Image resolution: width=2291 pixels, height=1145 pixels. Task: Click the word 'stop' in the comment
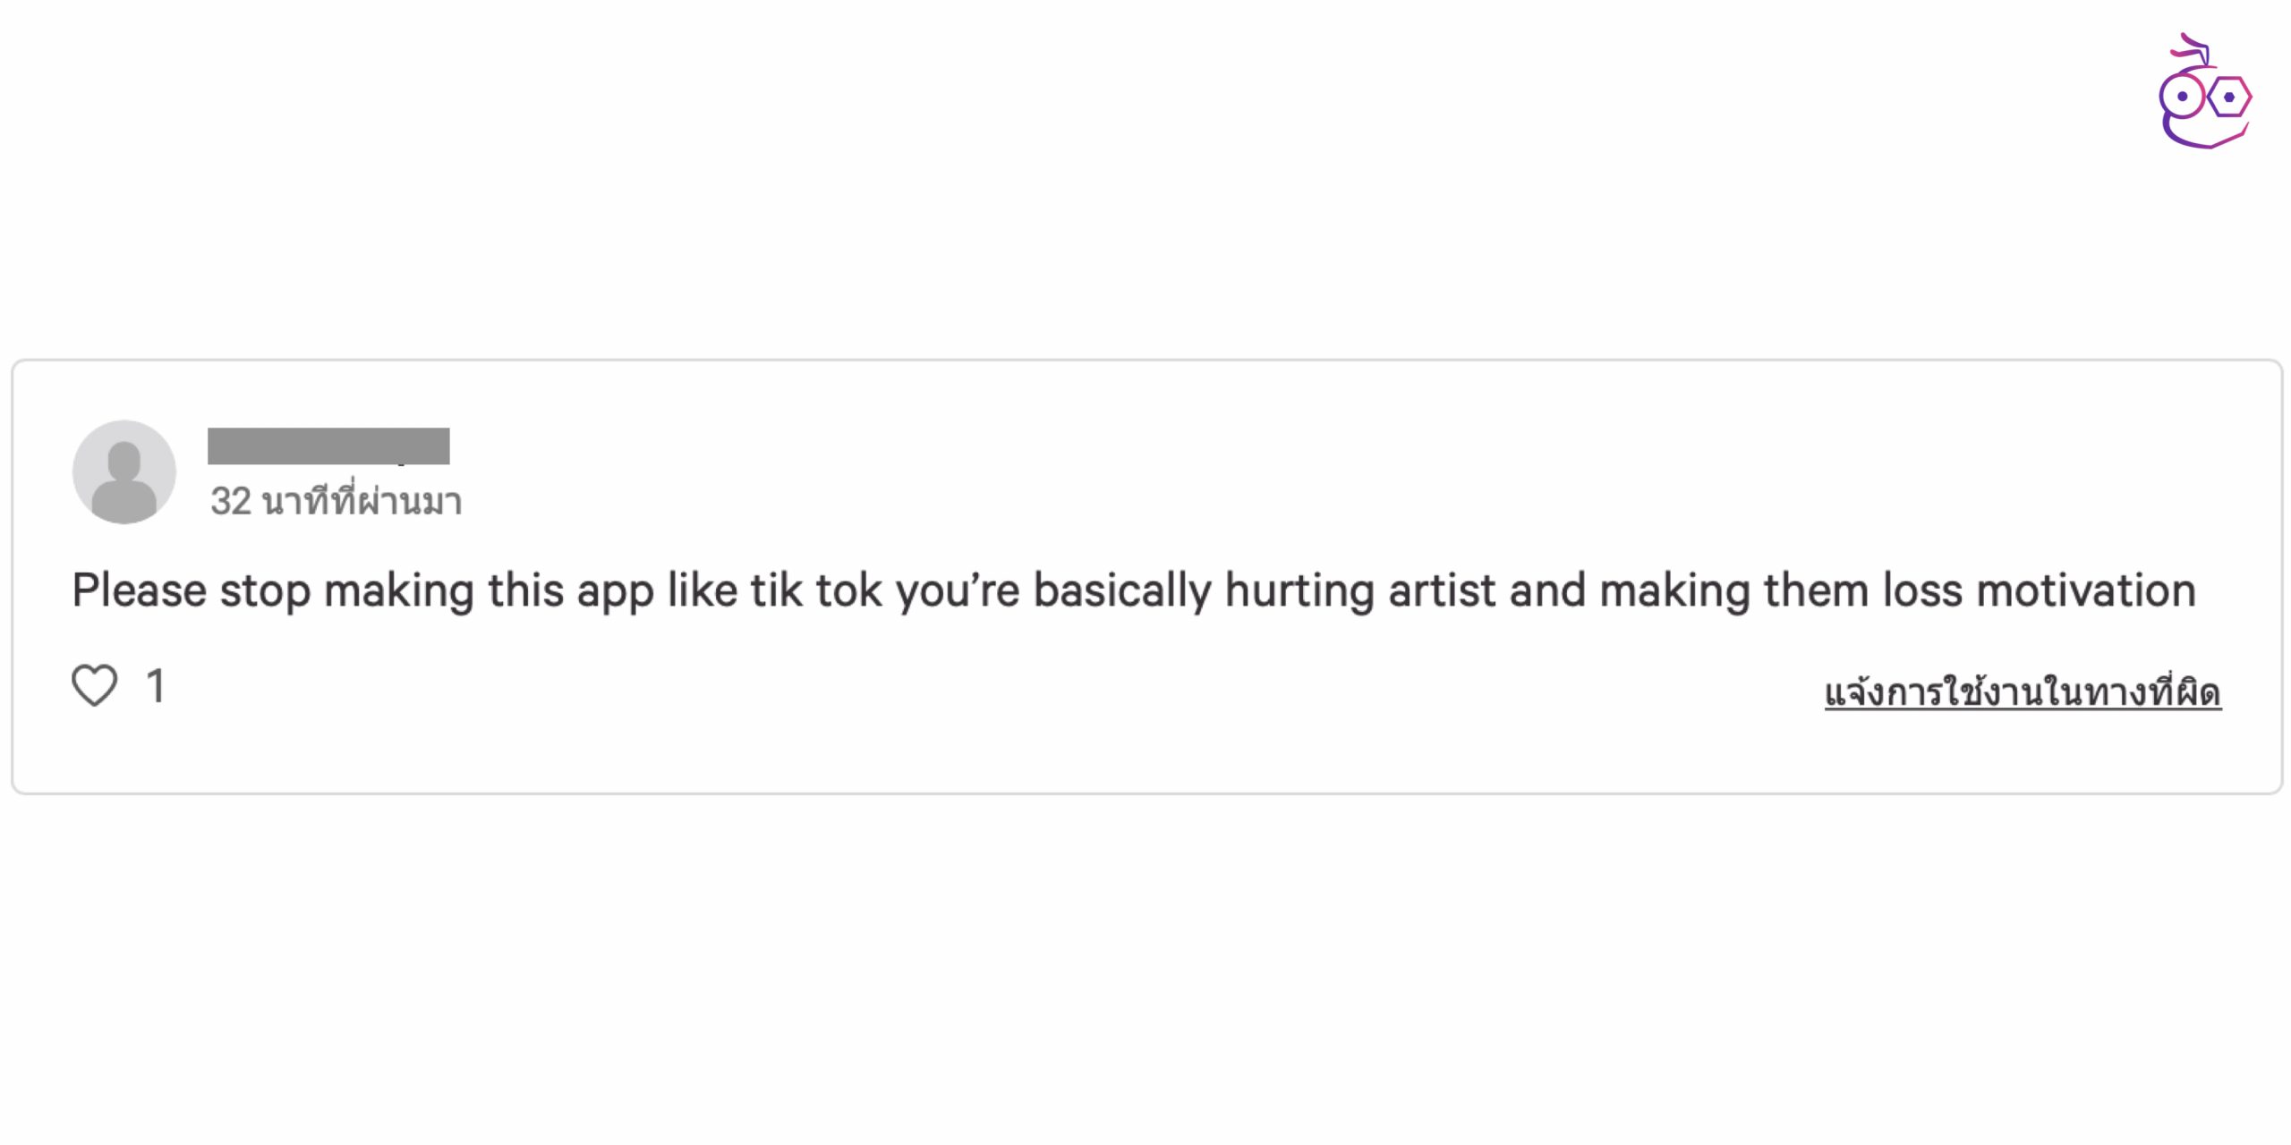pos(265,591)
